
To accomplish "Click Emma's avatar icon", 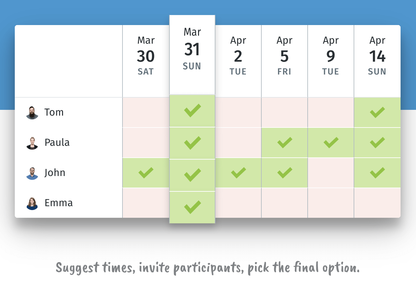I will (32, 203).
